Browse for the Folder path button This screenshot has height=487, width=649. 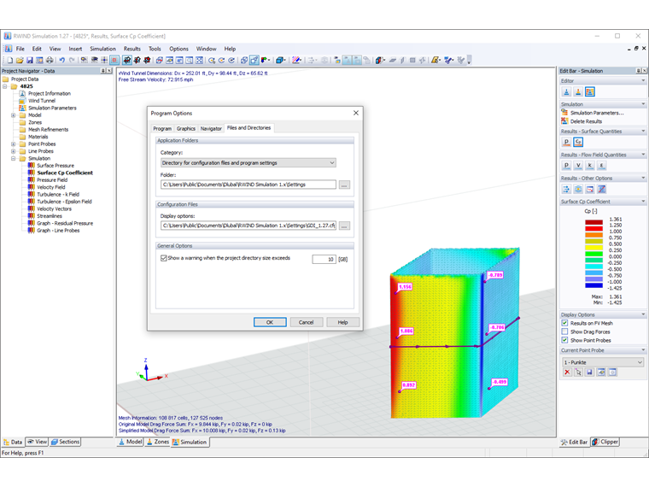[x=344, y=185]
